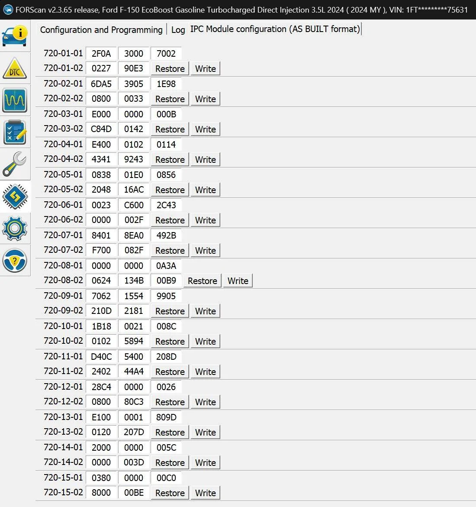Open the DTC trouble codes section
The image size is (476, 507).
pos(15,68)
